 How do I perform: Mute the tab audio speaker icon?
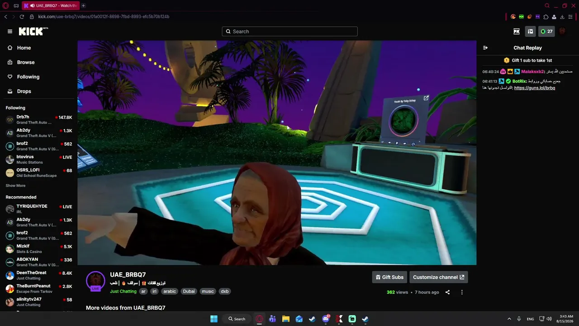pos(32,5)
